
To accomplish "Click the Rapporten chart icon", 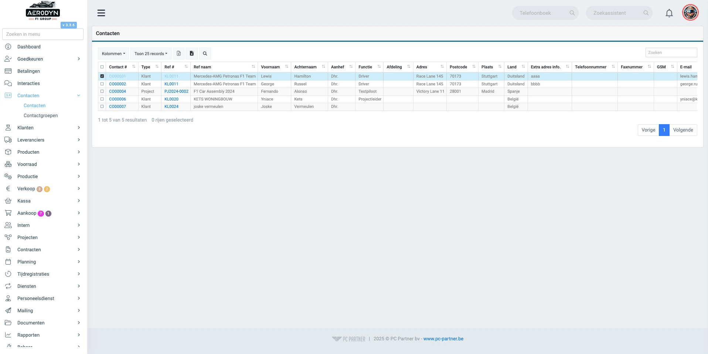I will pos(8,335).
